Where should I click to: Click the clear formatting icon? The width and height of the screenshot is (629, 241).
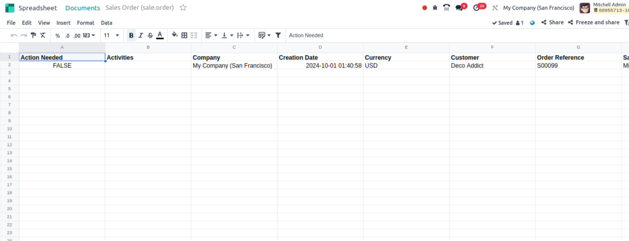tap(43, 35)
